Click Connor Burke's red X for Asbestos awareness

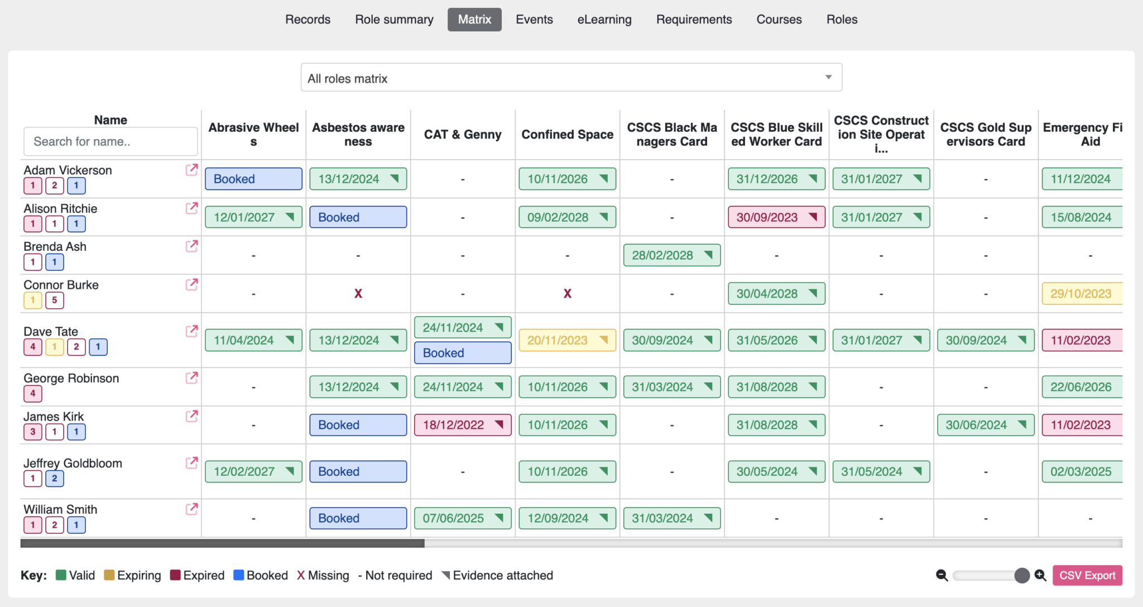click(x=358, y=293)
